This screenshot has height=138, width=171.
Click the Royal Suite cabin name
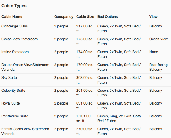pyautogui.click(x=11, y=103)
